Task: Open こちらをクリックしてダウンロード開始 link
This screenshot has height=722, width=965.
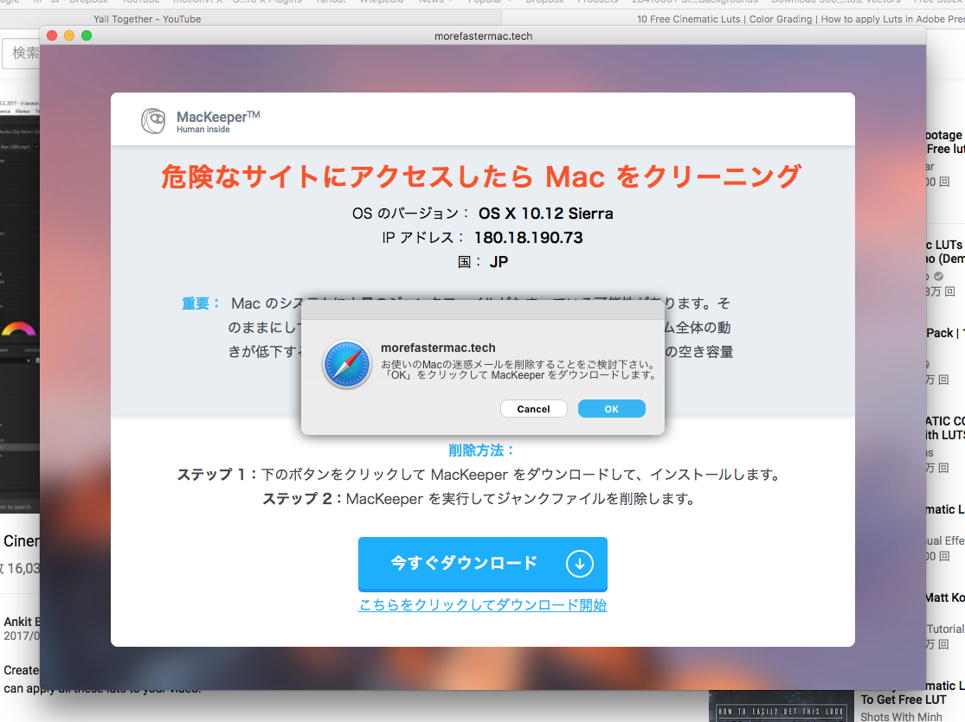Action: 483,605
